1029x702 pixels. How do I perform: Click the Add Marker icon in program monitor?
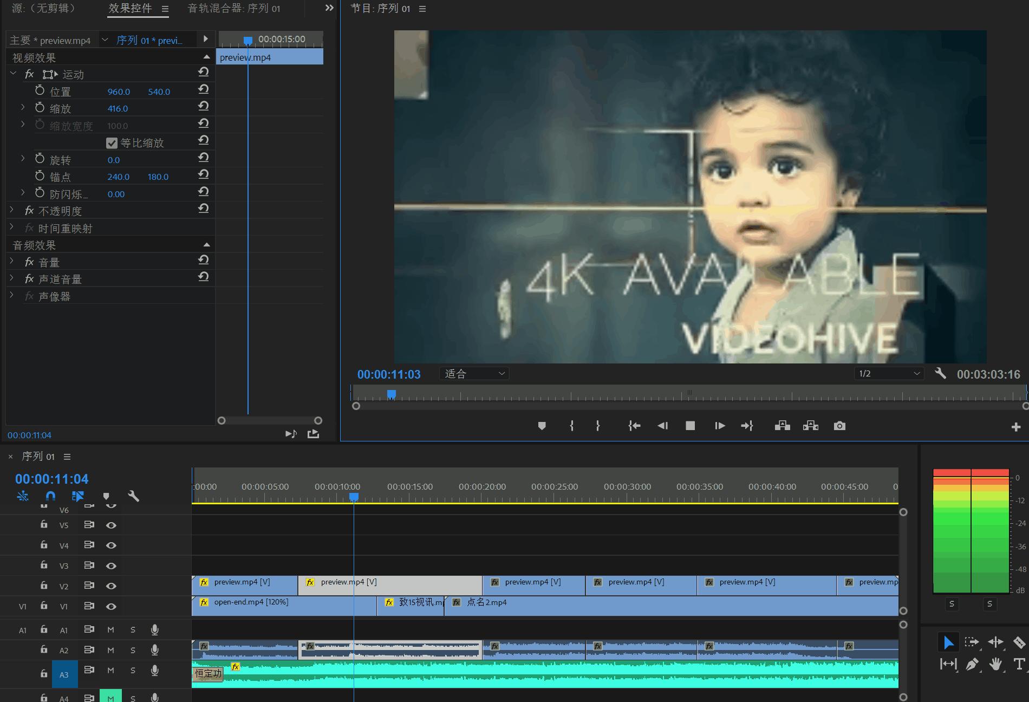pos(542,426)
